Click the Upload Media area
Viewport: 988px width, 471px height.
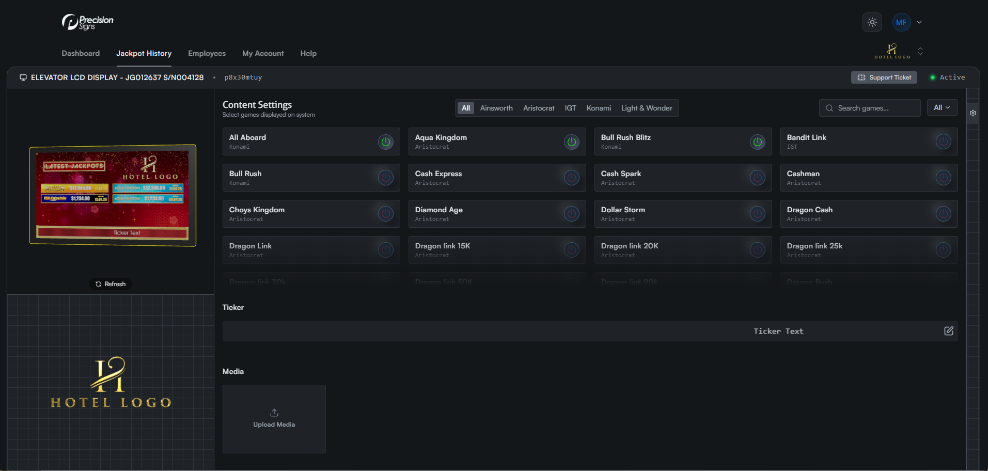(274, 419)
